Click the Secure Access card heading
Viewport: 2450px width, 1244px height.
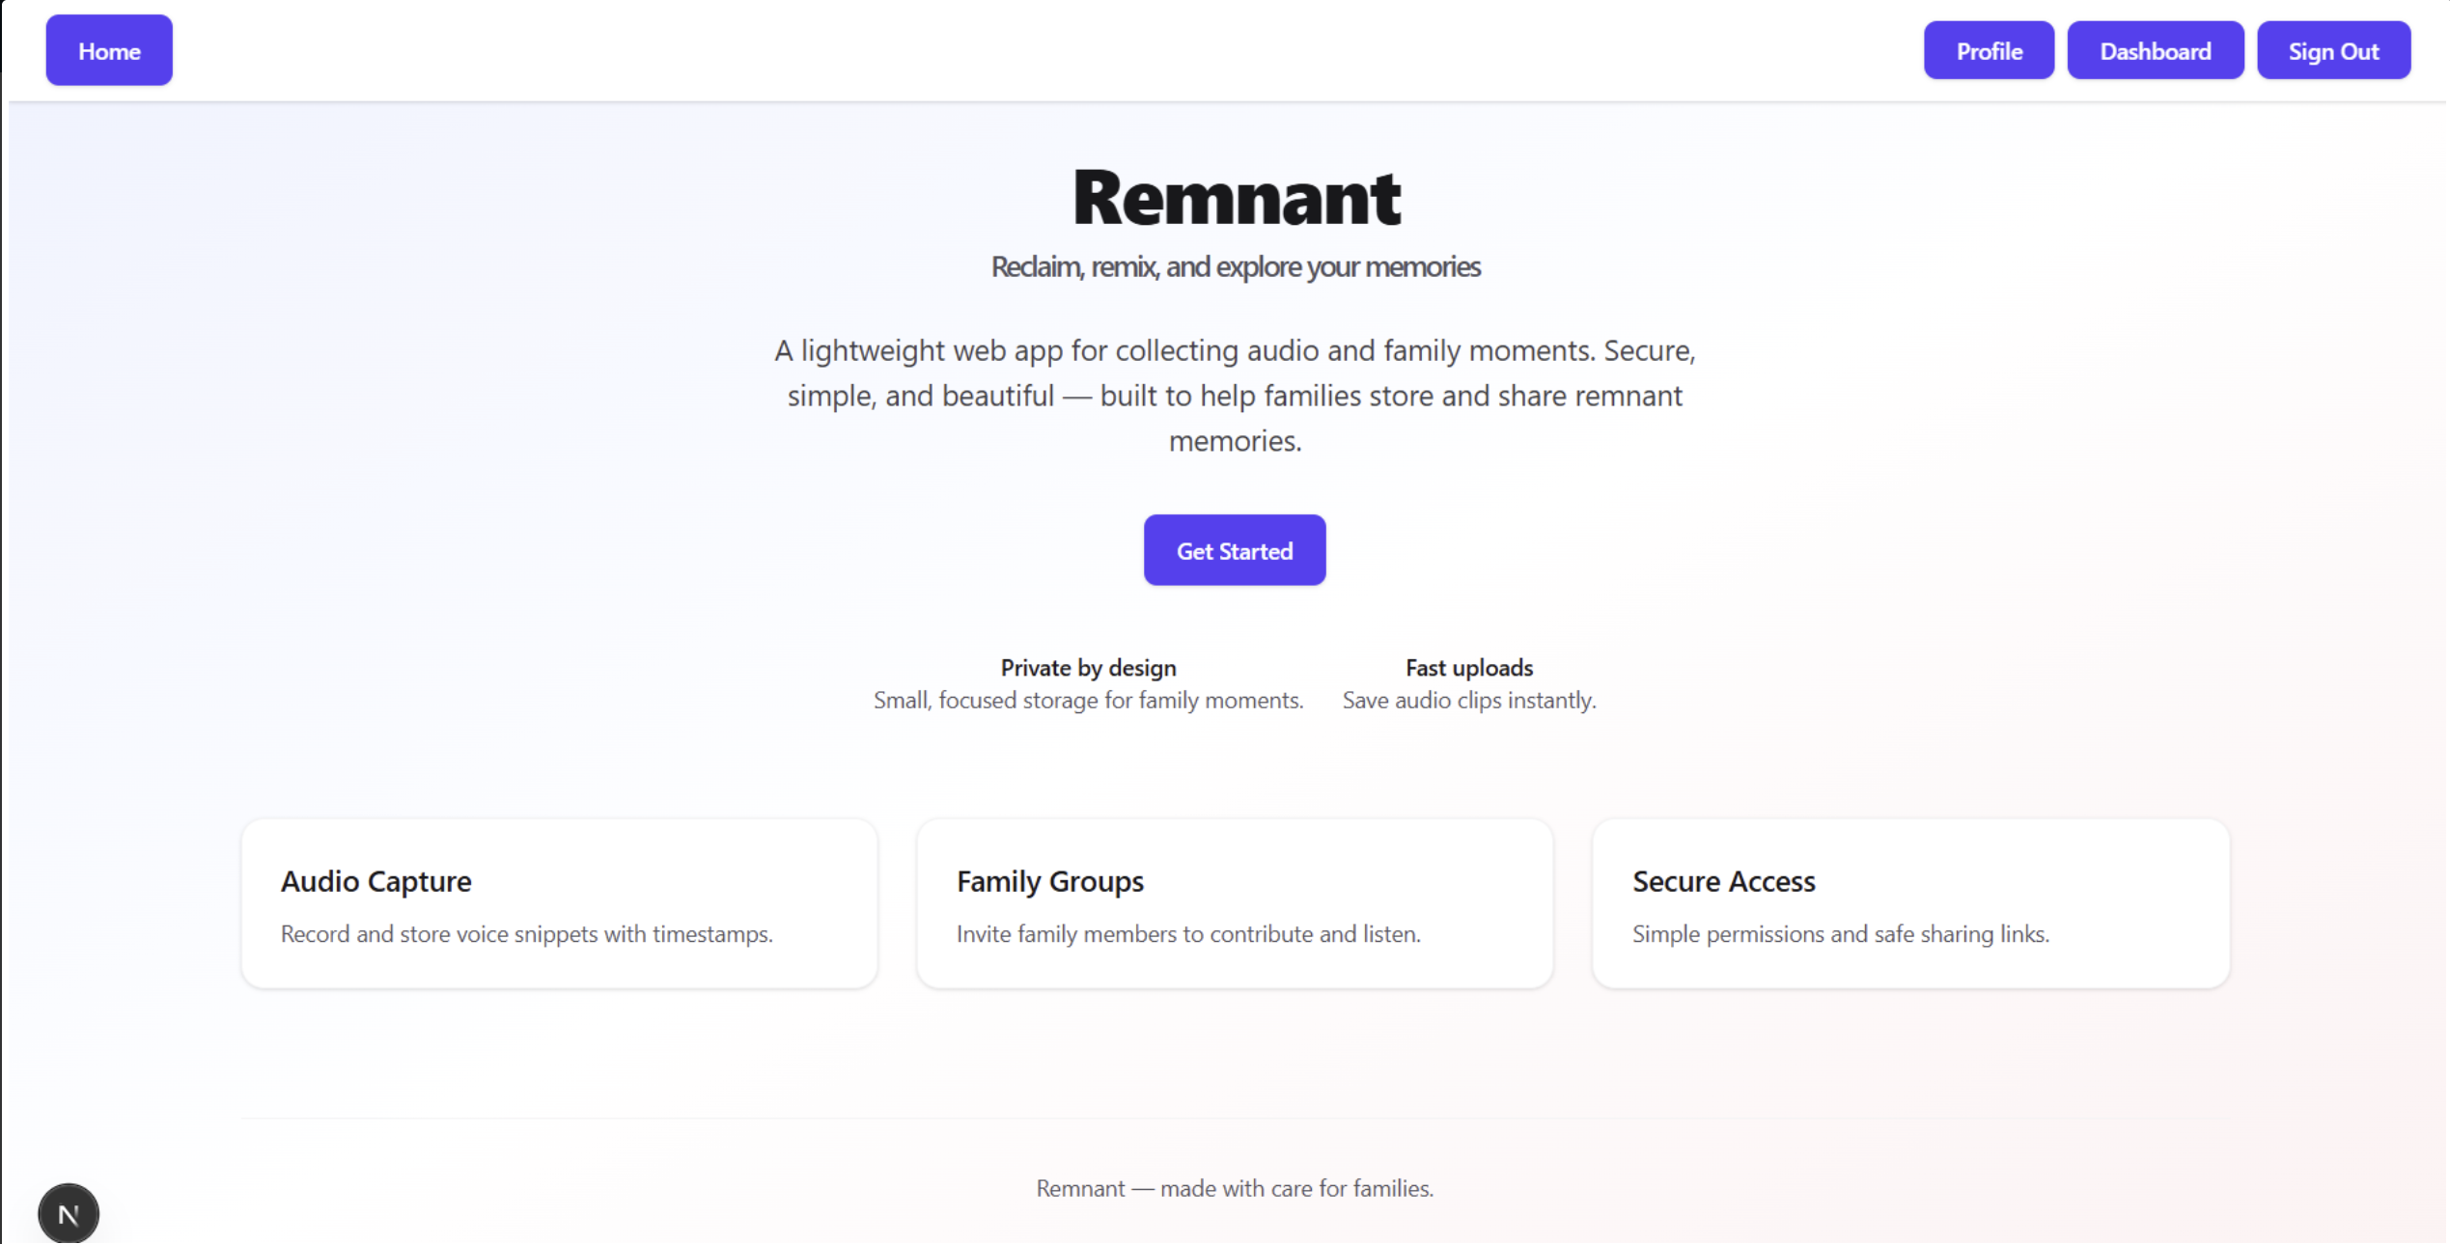1723,881
